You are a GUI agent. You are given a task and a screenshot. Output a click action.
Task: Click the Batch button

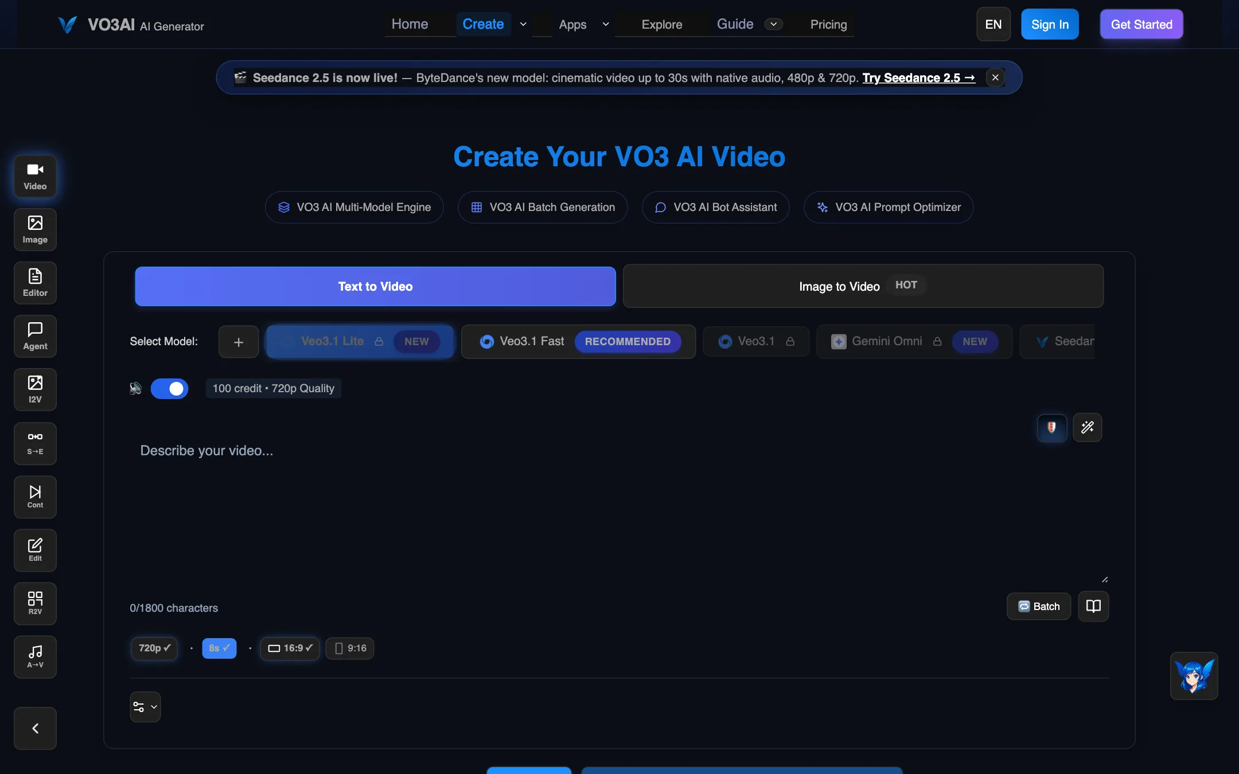[x=1039, y=606]
